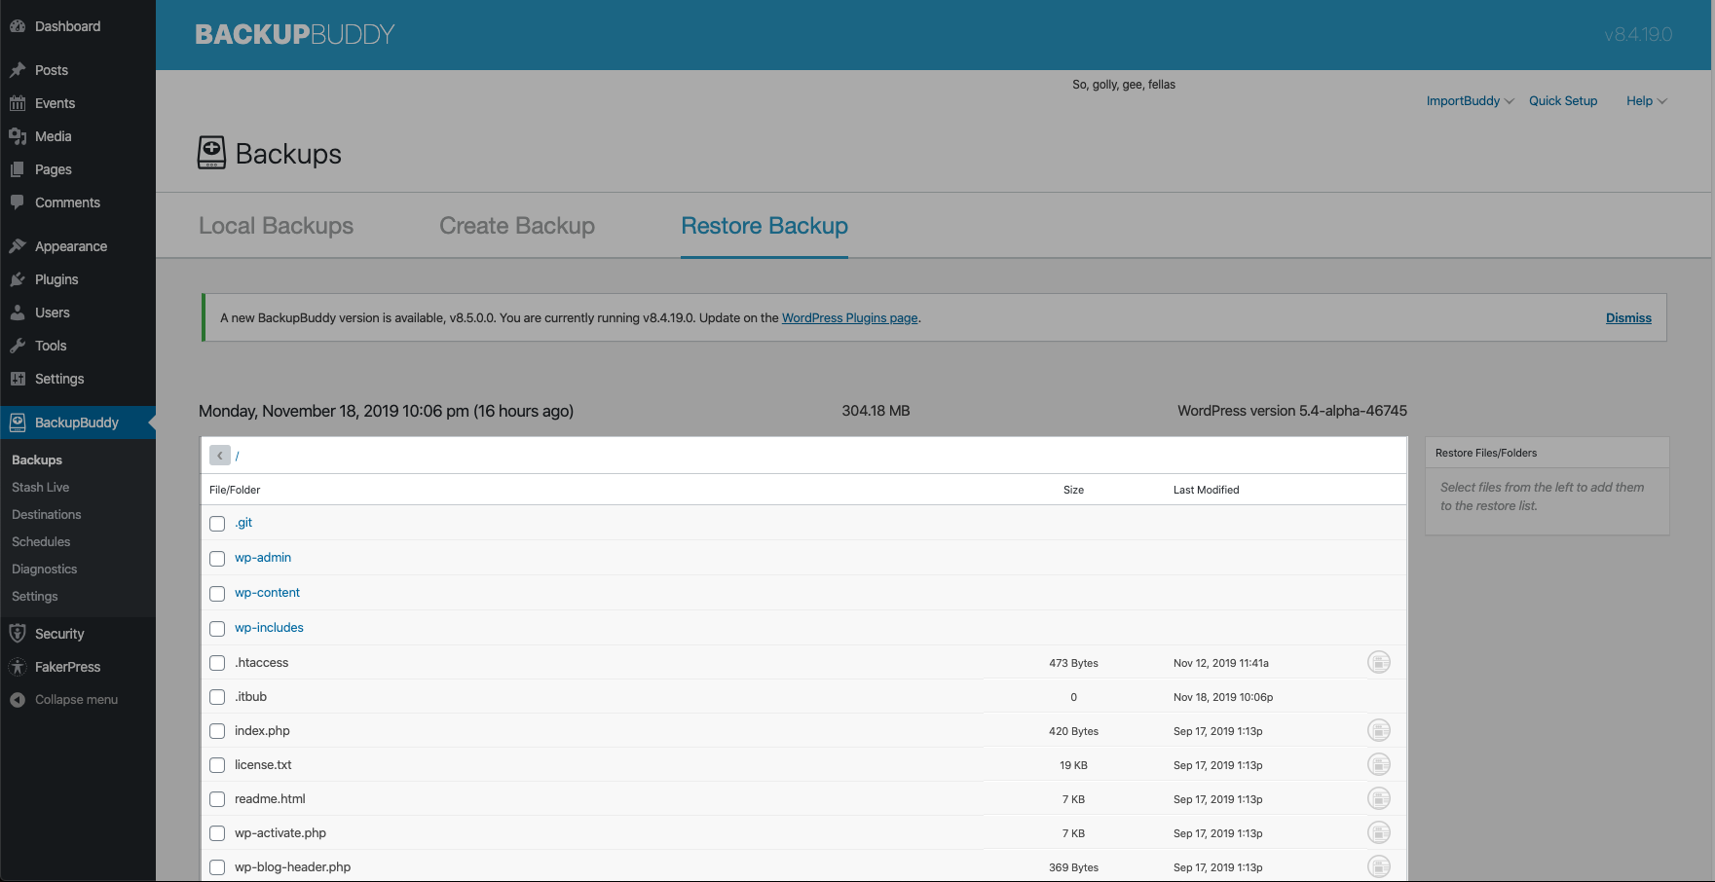Screen dimensions: 1715x882
Task: Click the FakerPress icon
Action: tap(18, 667)
